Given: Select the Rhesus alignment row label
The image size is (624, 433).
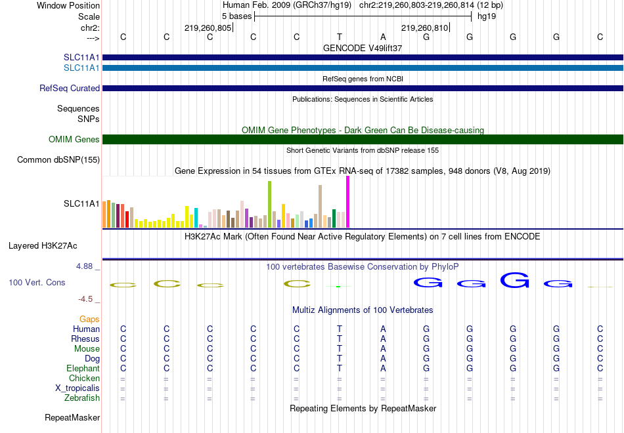Looking at the screenshot, I should coord(85,339).
